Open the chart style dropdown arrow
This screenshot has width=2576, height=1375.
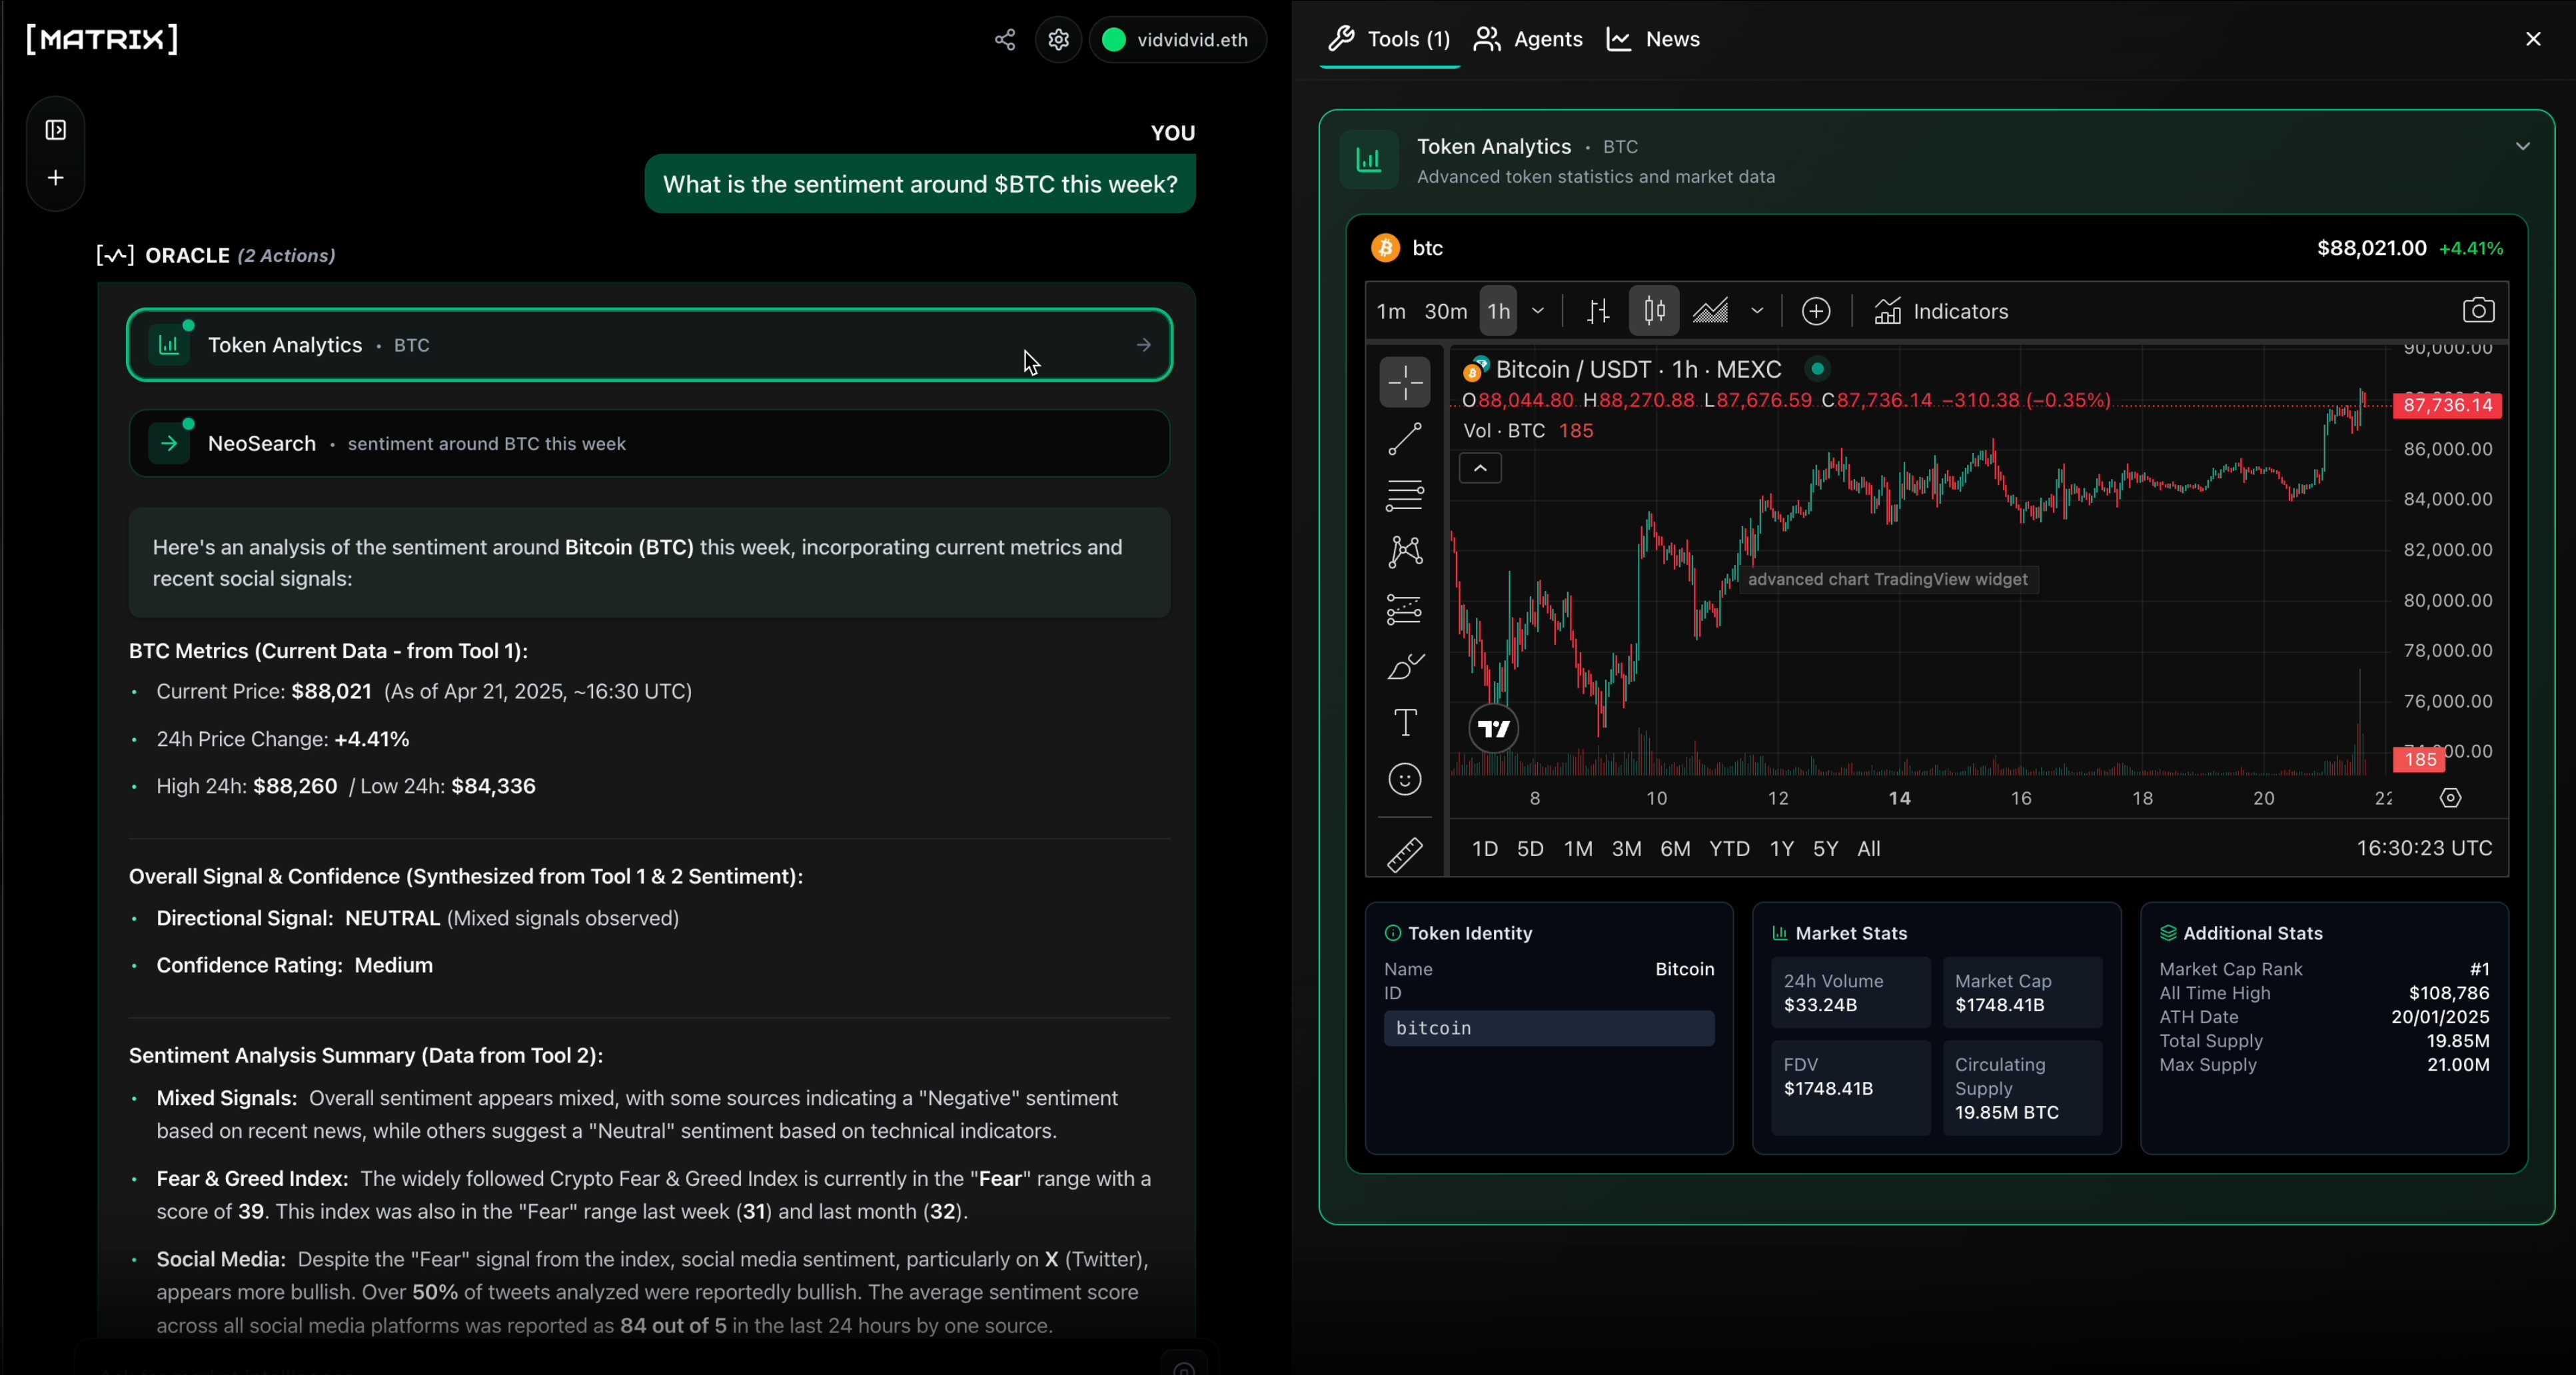tap(1757, 311)
